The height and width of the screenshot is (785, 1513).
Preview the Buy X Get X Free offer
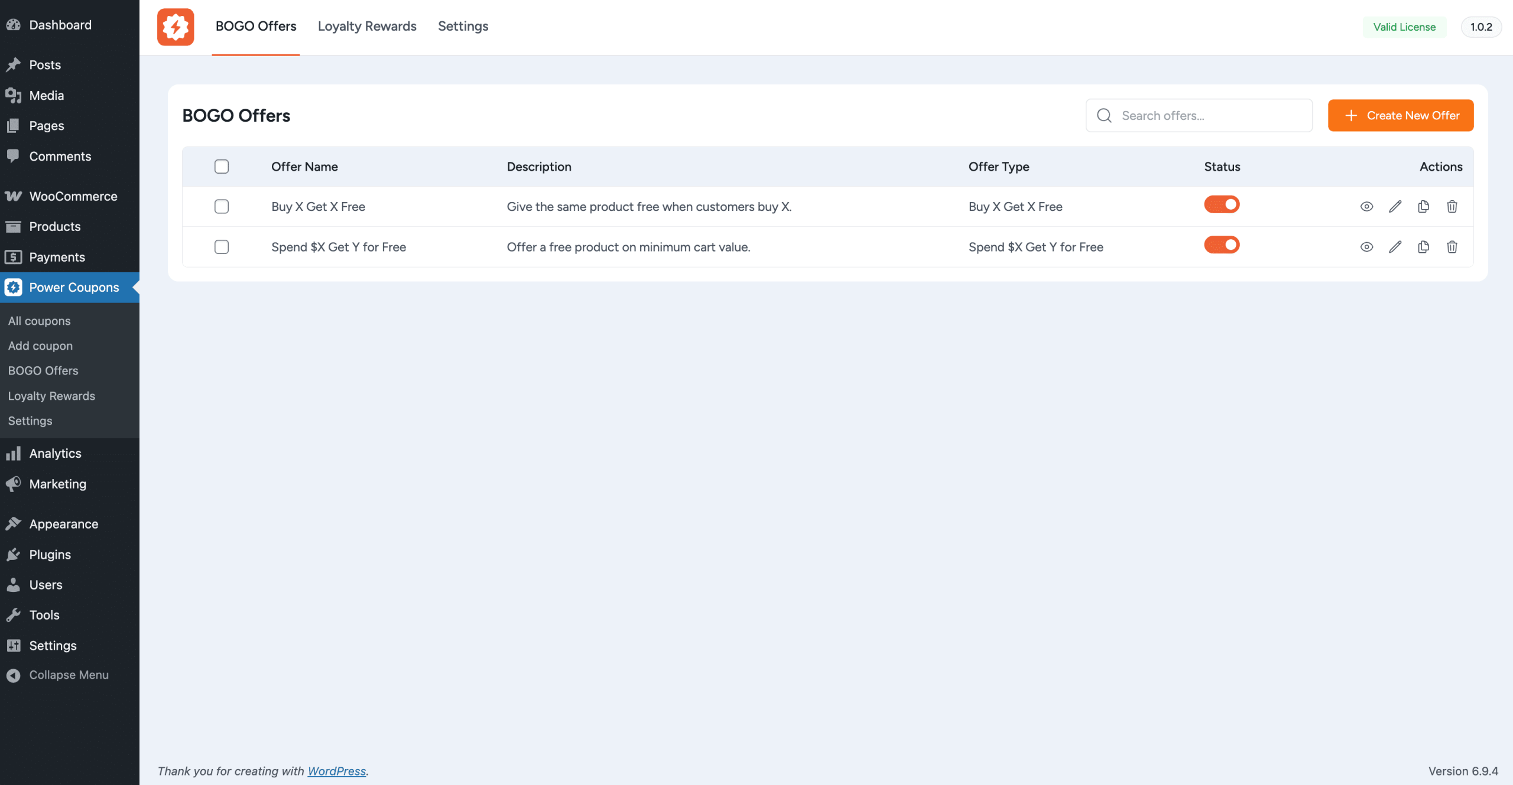(x=1366, y=206)
